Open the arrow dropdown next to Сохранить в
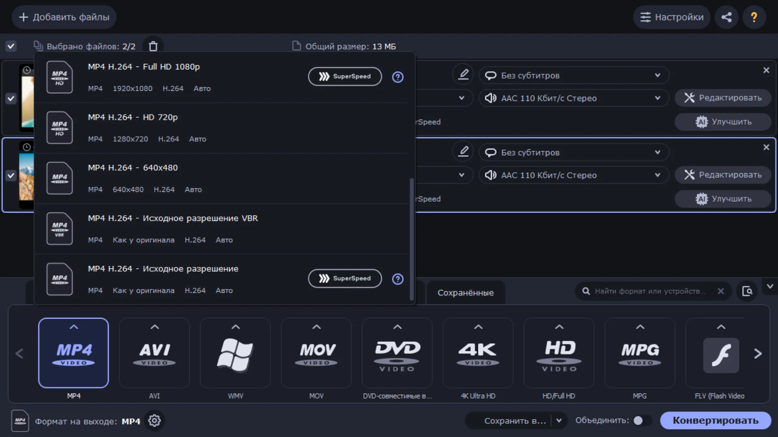 [559, 420]
